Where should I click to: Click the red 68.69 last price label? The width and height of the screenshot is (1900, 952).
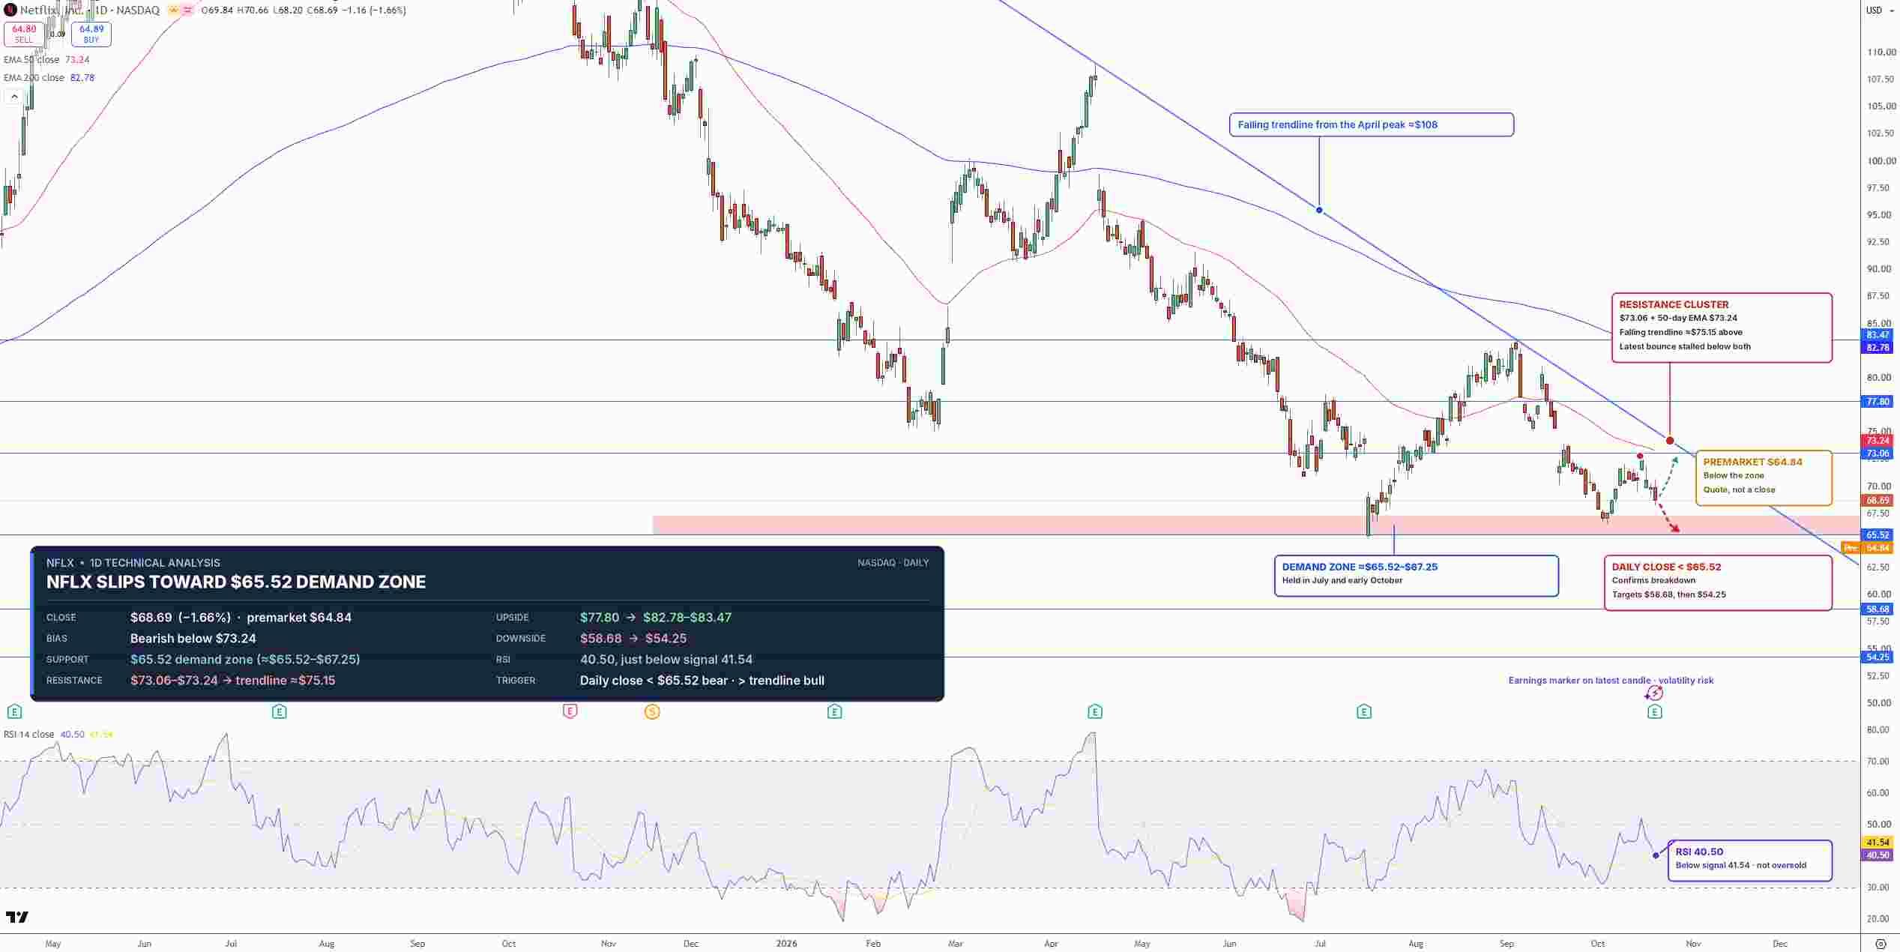(1878, 500)
